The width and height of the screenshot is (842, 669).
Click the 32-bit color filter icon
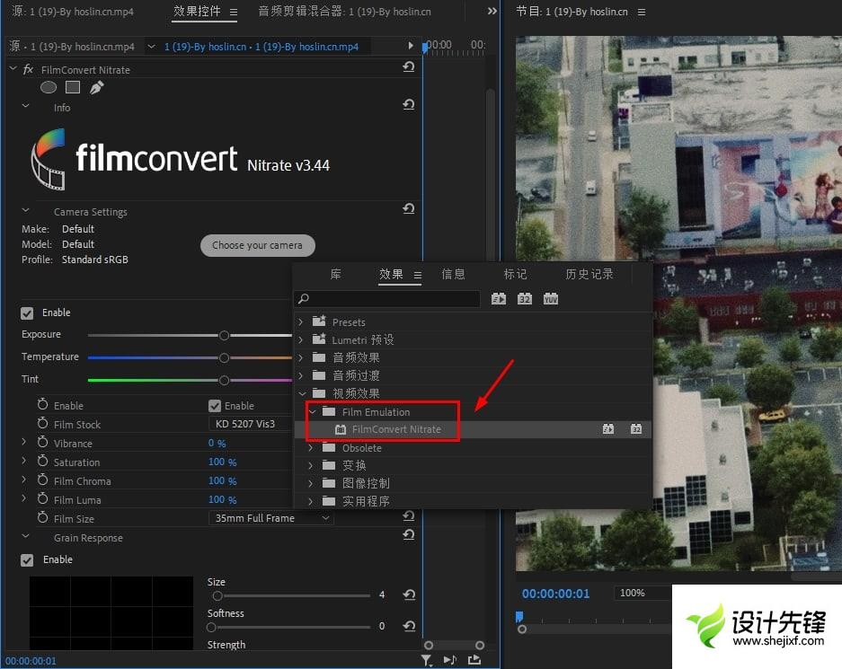click(x=525, y=299)
